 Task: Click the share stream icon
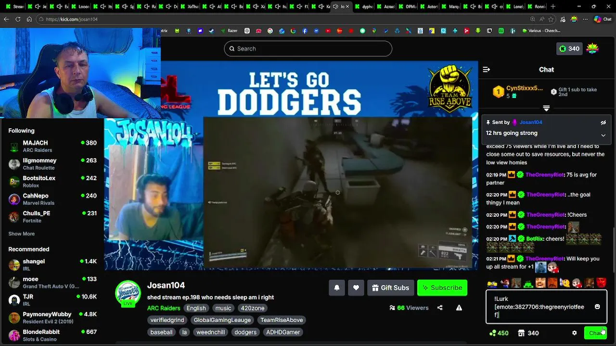[x=440, y=308]
